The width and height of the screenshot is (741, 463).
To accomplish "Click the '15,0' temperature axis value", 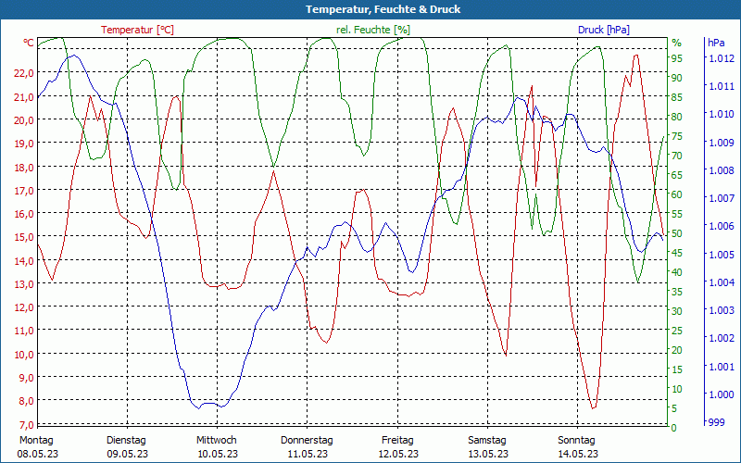I will tap(24, 237).
